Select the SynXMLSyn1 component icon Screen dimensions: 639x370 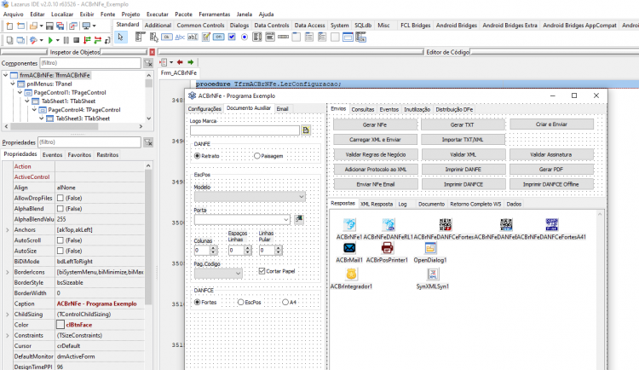pos(433,275)
